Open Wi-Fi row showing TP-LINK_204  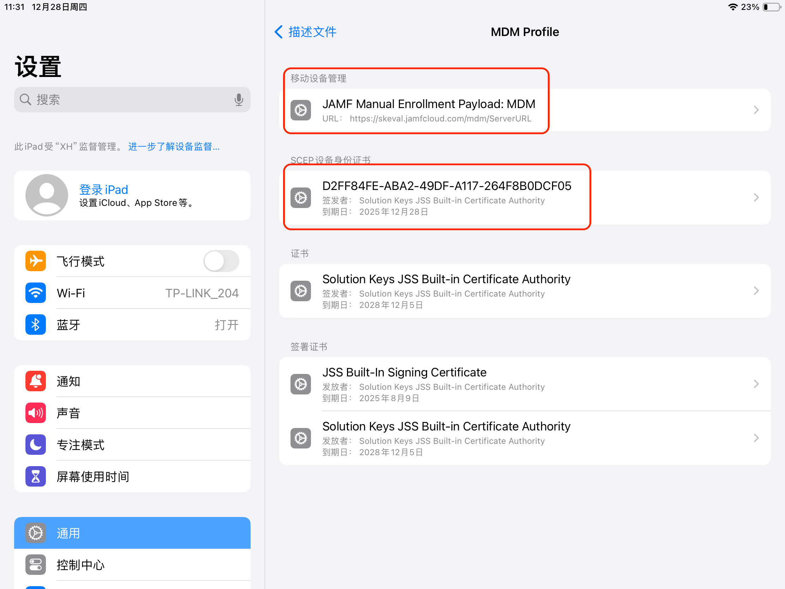tap(132, 293)
